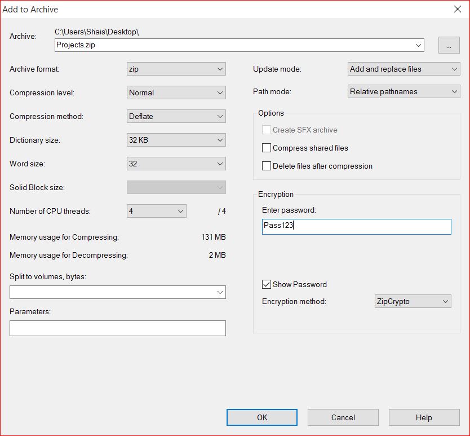Click the Enter password field
470x436 pixels.
click(356, 227)
